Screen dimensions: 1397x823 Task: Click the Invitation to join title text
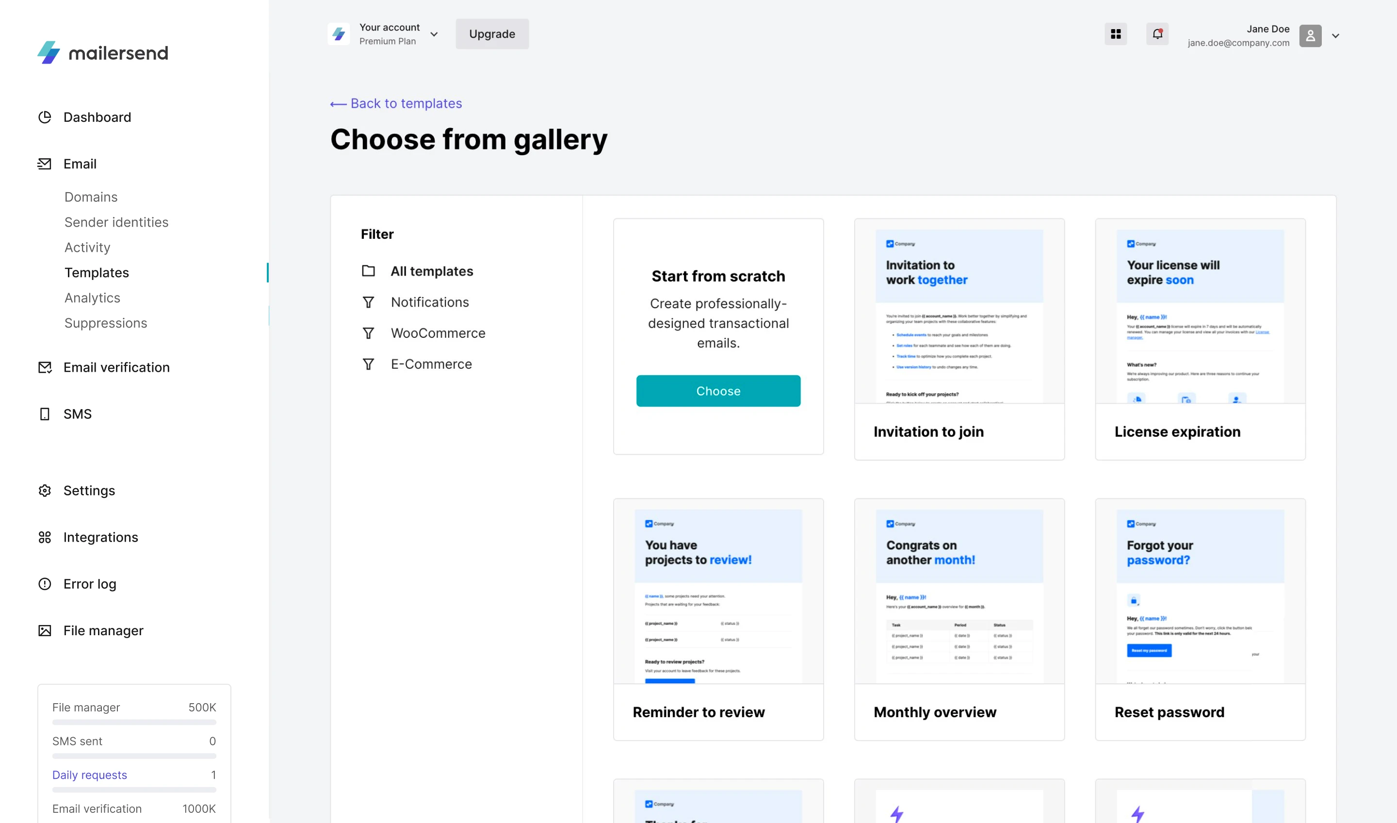click(x=928, y=431)
